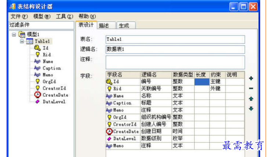Click the 编号 cell in Id row
The width and height of the screenshot is (267, 157).
click(x=156, y=82)
